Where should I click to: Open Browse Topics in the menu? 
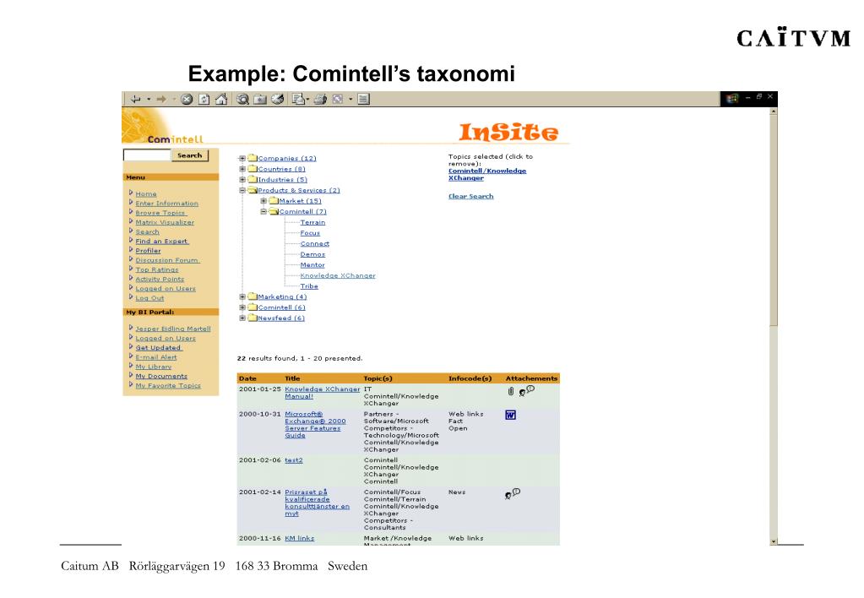click(x=161, y=213)
